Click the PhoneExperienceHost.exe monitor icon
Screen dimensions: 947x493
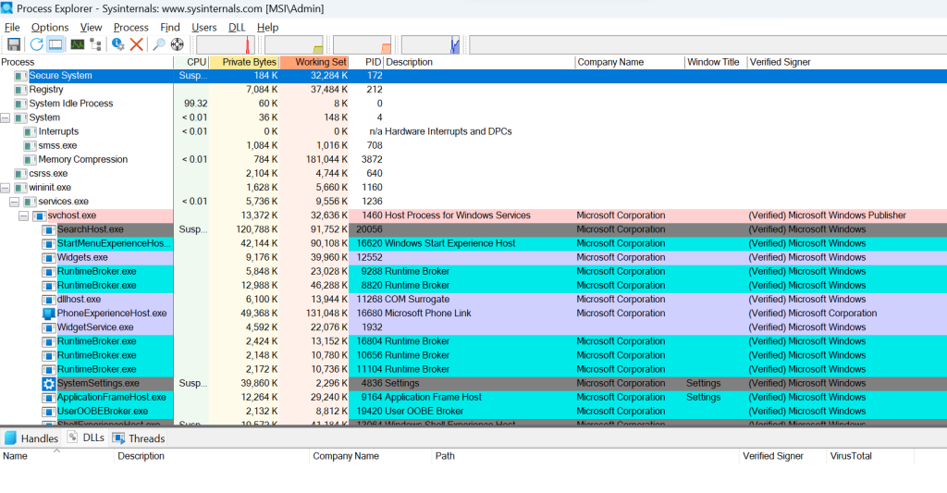click(48, 314)
